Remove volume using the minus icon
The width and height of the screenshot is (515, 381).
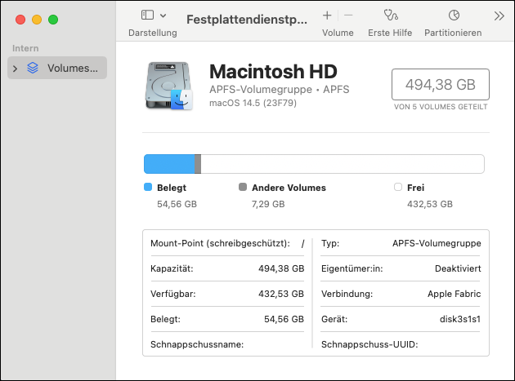348,16
